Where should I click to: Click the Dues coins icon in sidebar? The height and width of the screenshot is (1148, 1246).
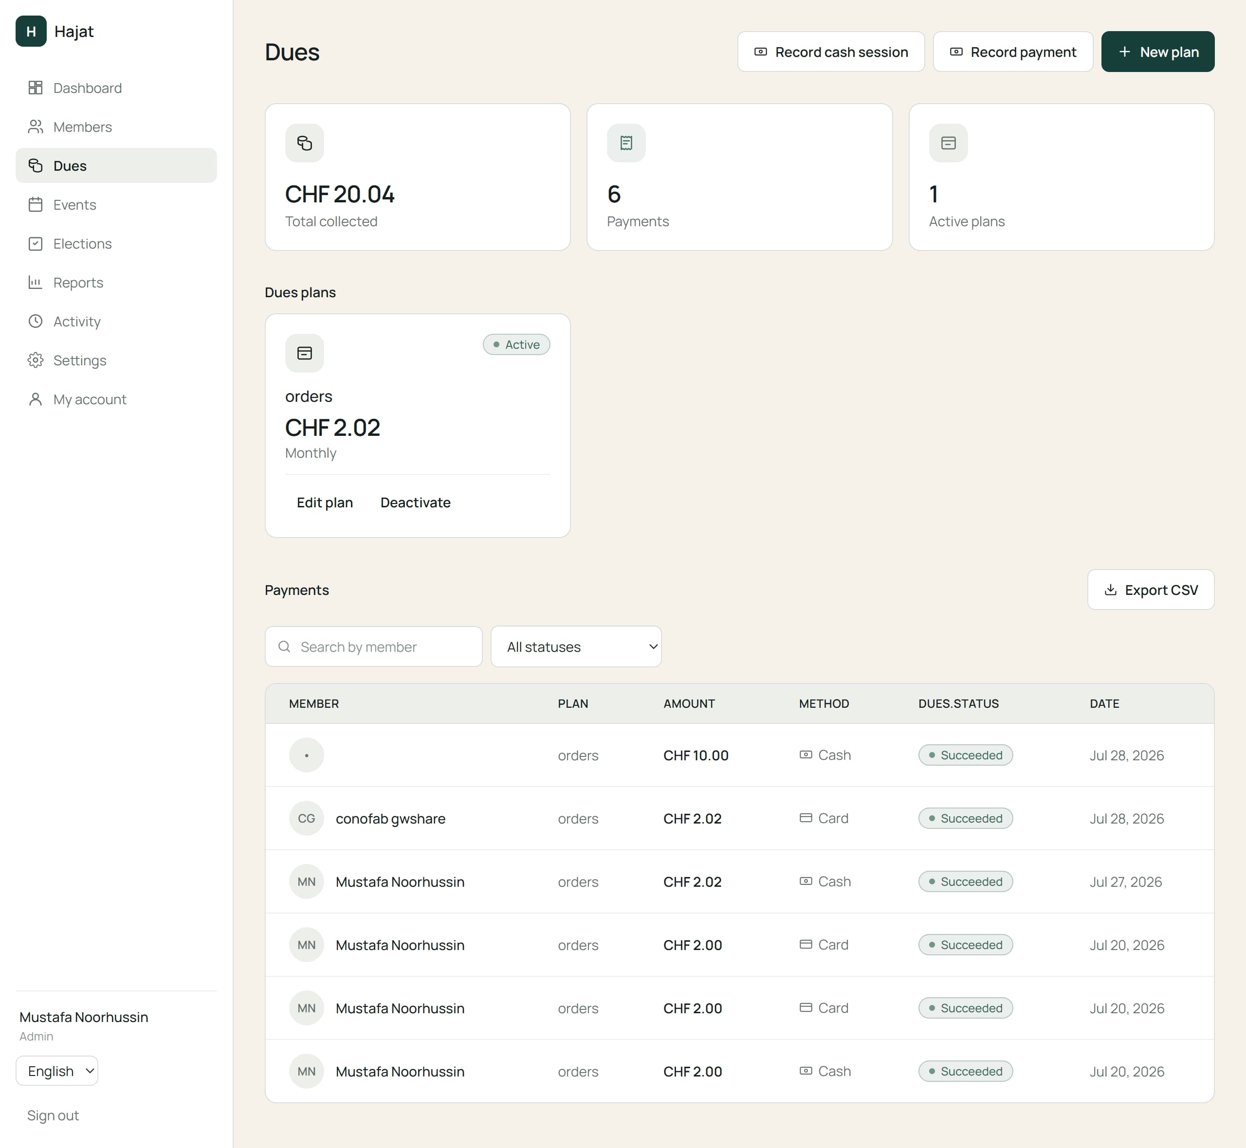point(36,165)
